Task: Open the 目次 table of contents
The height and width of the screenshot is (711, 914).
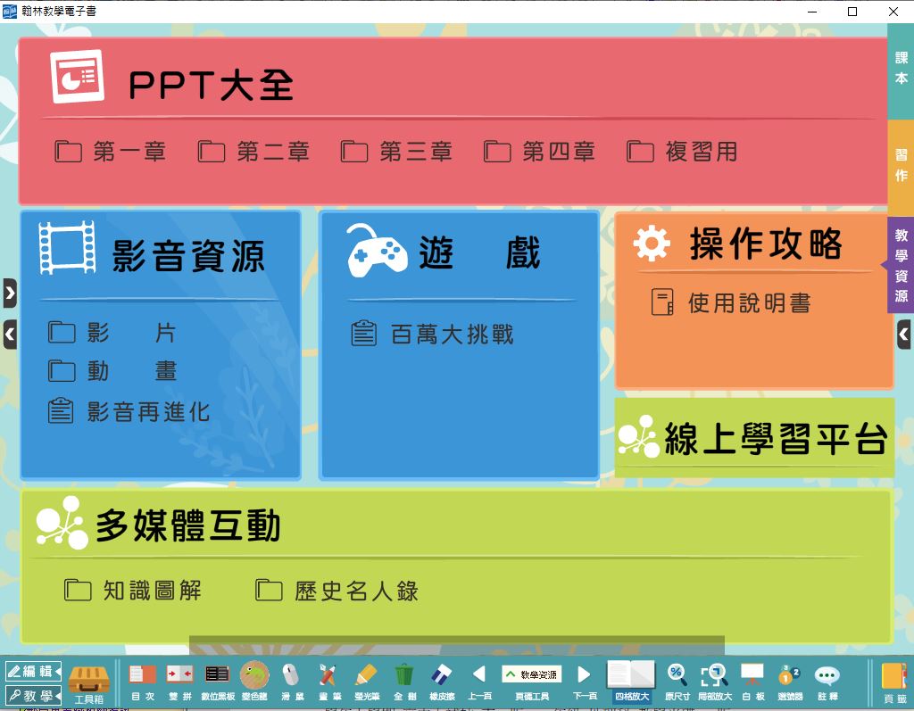Action: [142, 681]
